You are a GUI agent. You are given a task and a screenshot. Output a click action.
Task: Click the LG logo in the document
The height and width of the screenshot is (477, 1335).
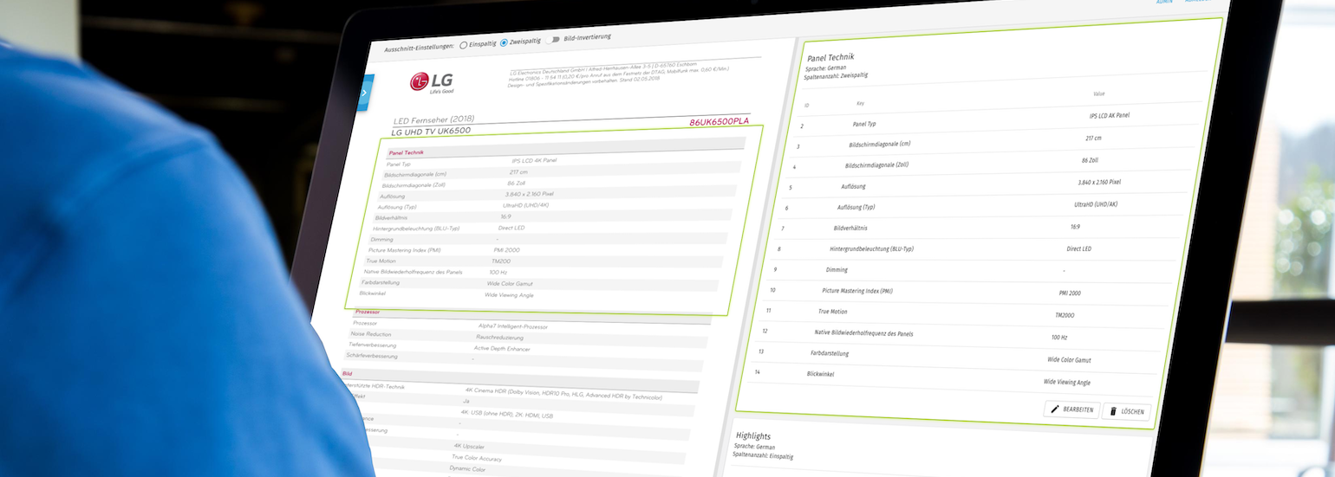[x=433, y=83]
